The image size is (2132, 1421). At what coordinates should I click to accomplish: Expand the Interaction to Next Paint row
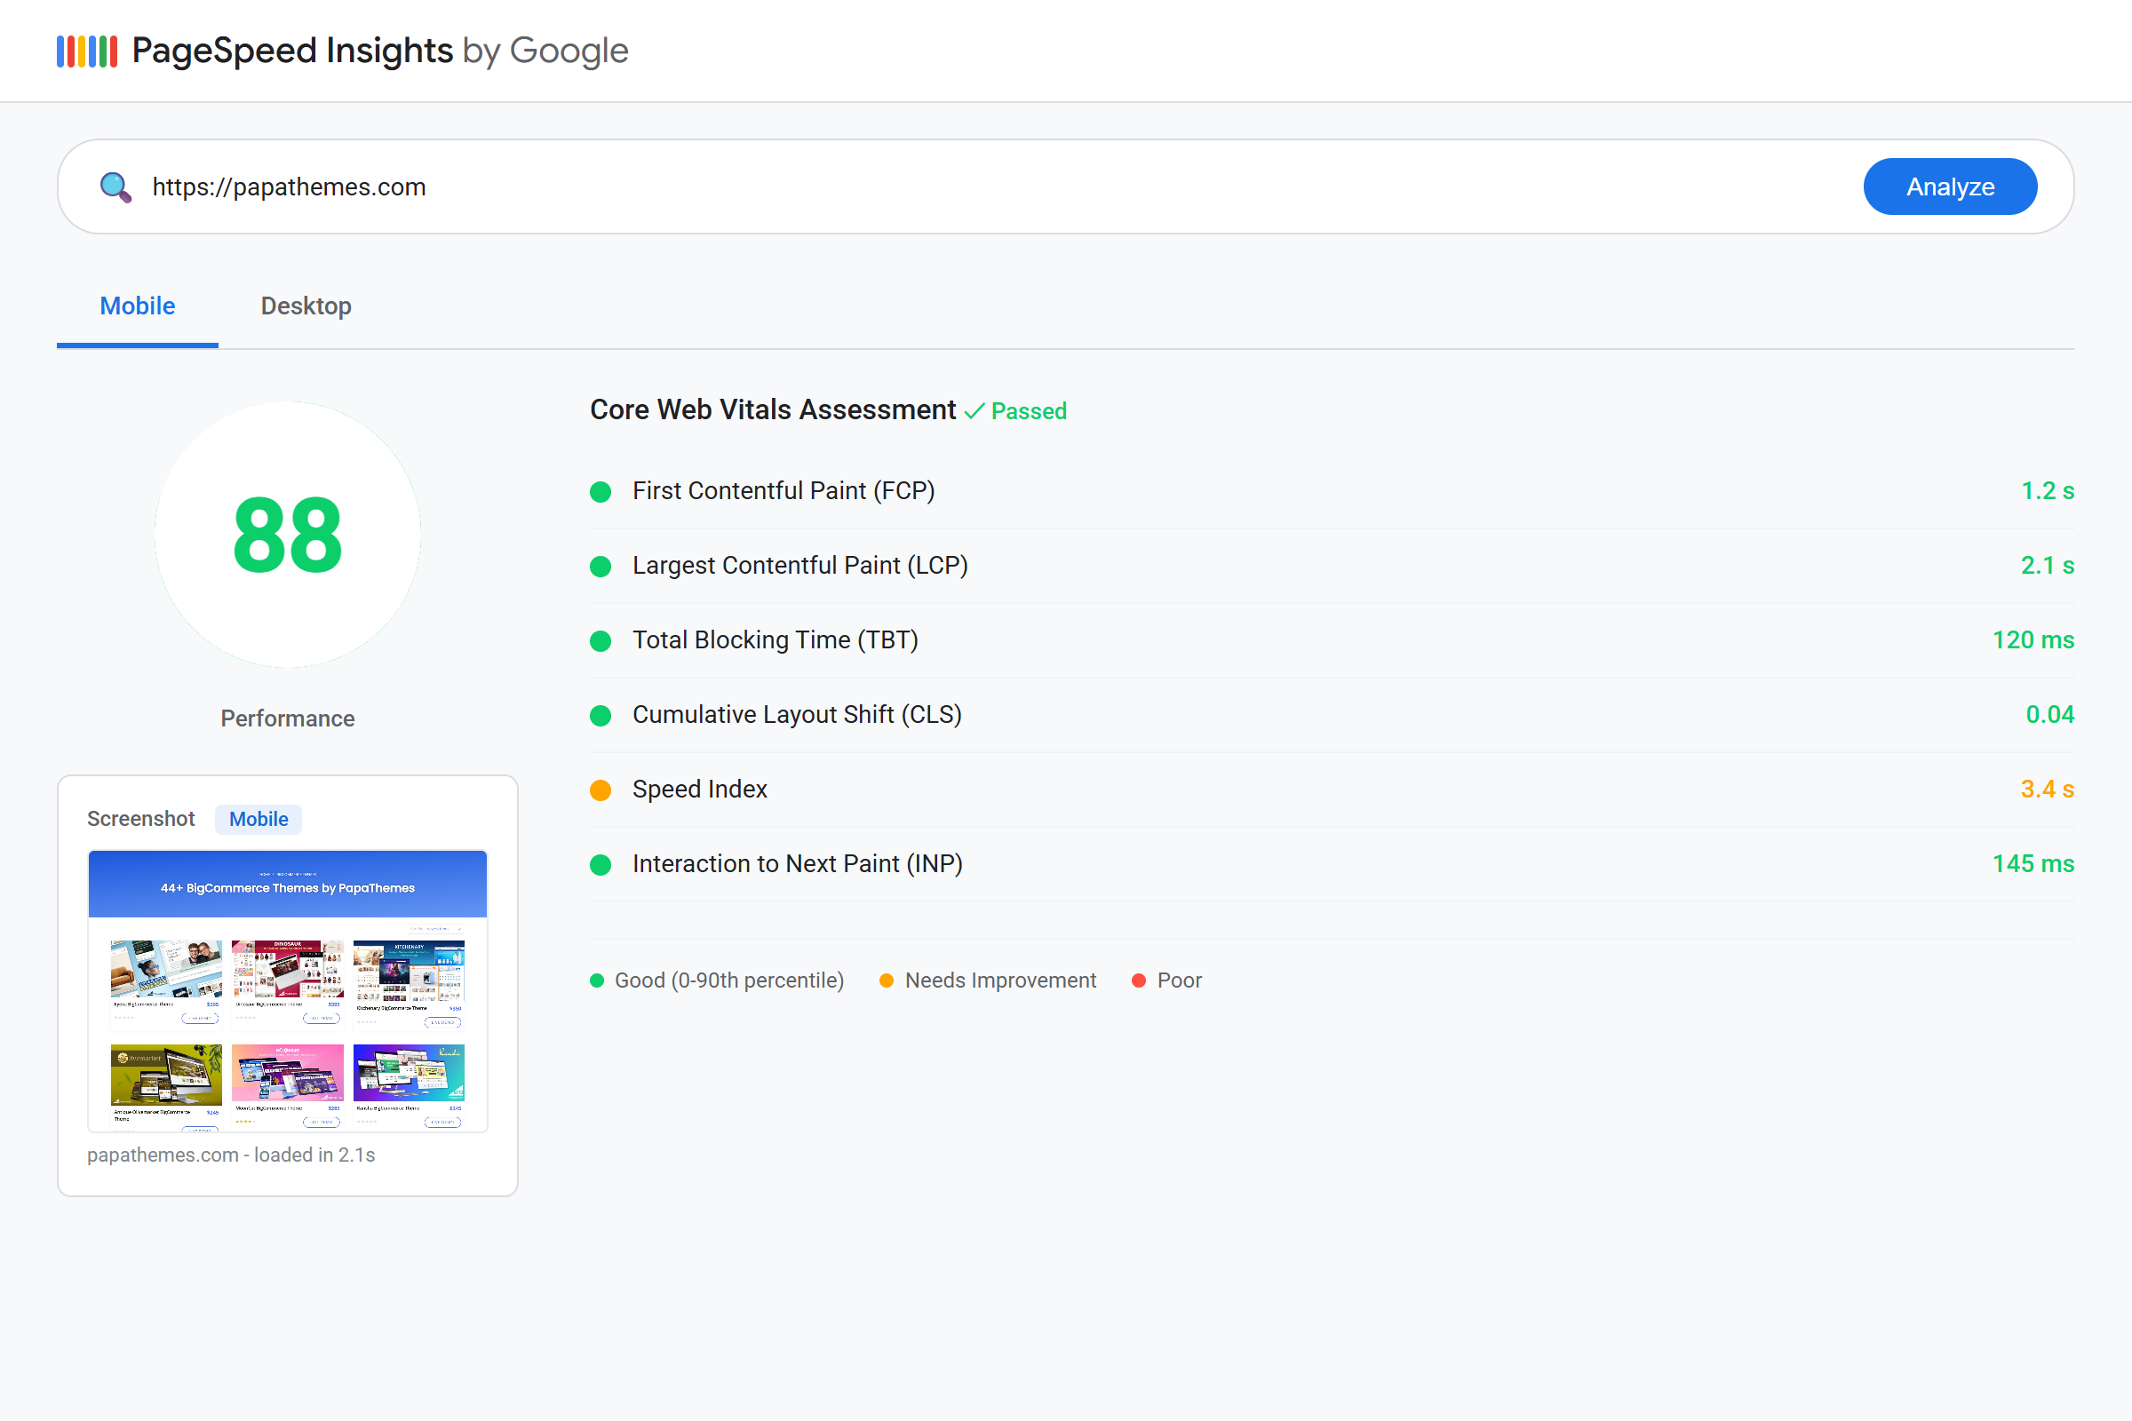coord(797,864)
